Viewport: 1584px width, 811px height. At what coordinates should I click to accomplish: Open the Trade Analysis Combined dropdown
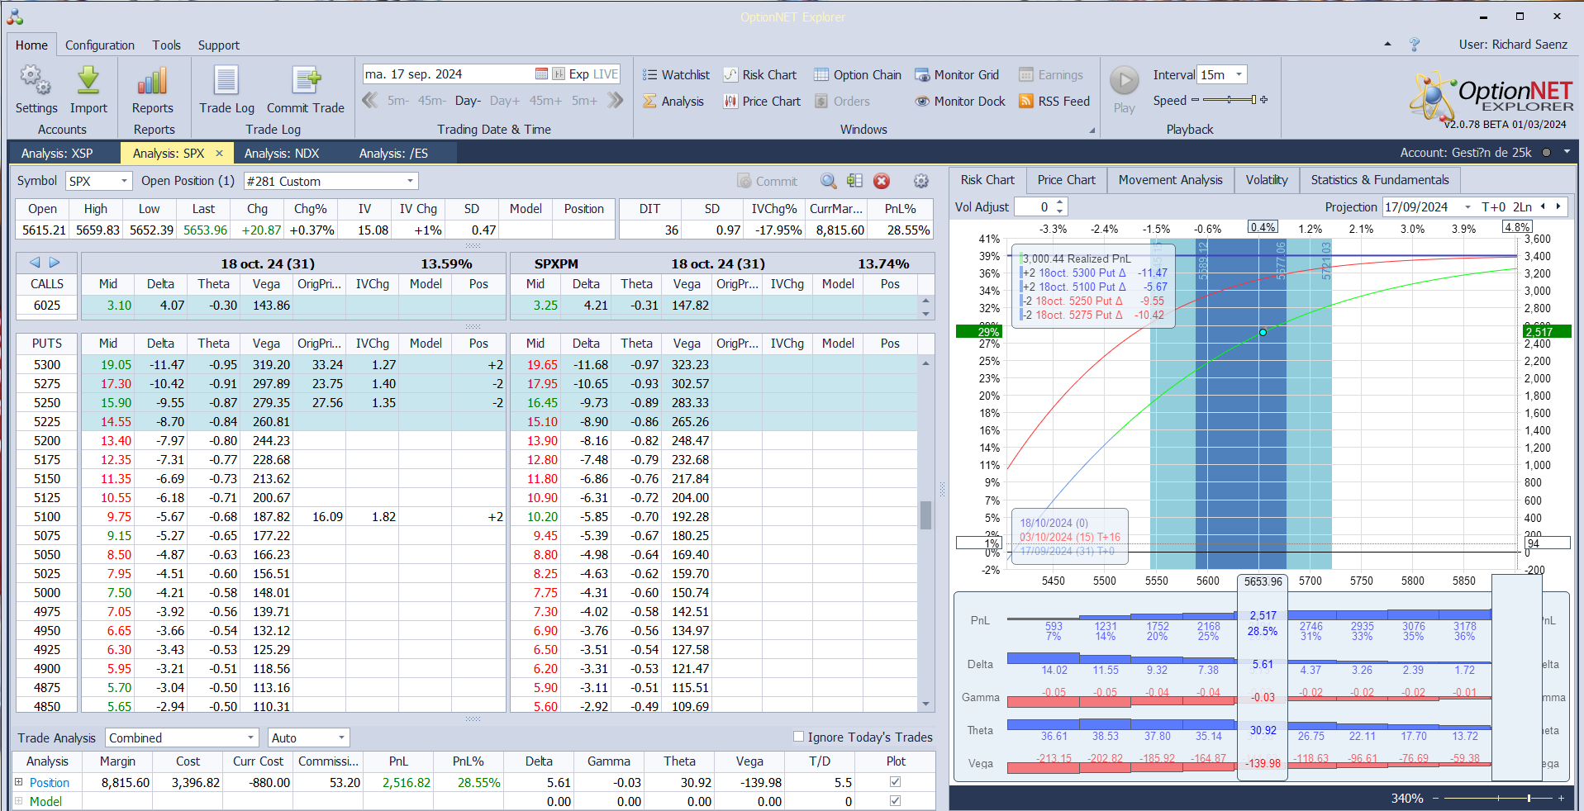(251, 737)
